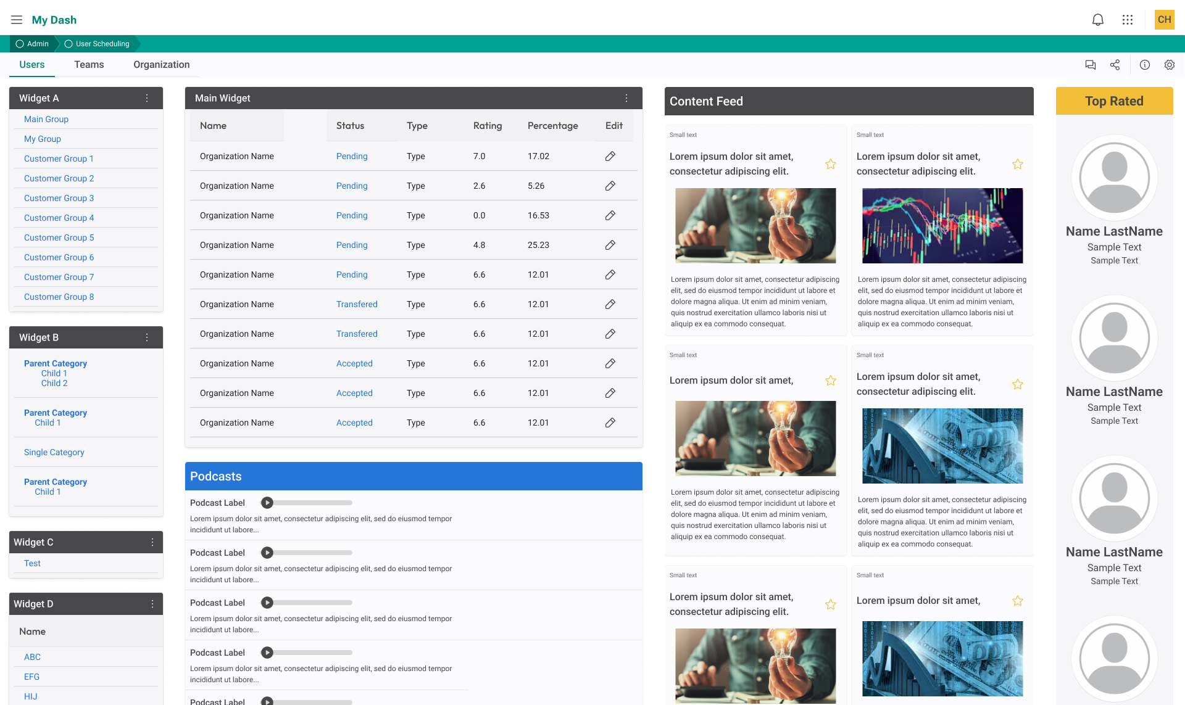
Task: Open Main Widget kebab menu
Action: tap(626, 98)
